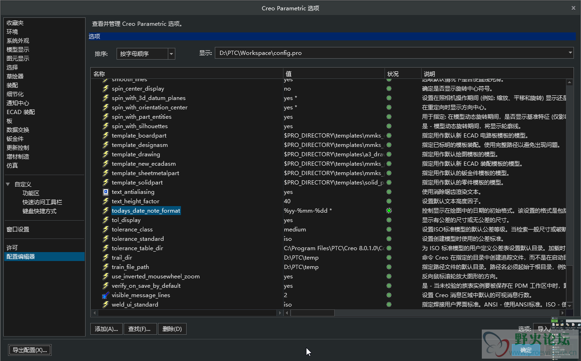Select 模型显示 in the sidebar
The width and height of the screenshot is (581, 361).
click(x=18, y=50)
